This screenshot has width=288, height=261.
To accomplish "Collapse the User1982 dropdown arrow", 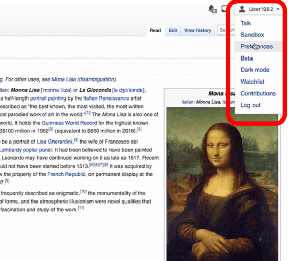I will (278, 9).
